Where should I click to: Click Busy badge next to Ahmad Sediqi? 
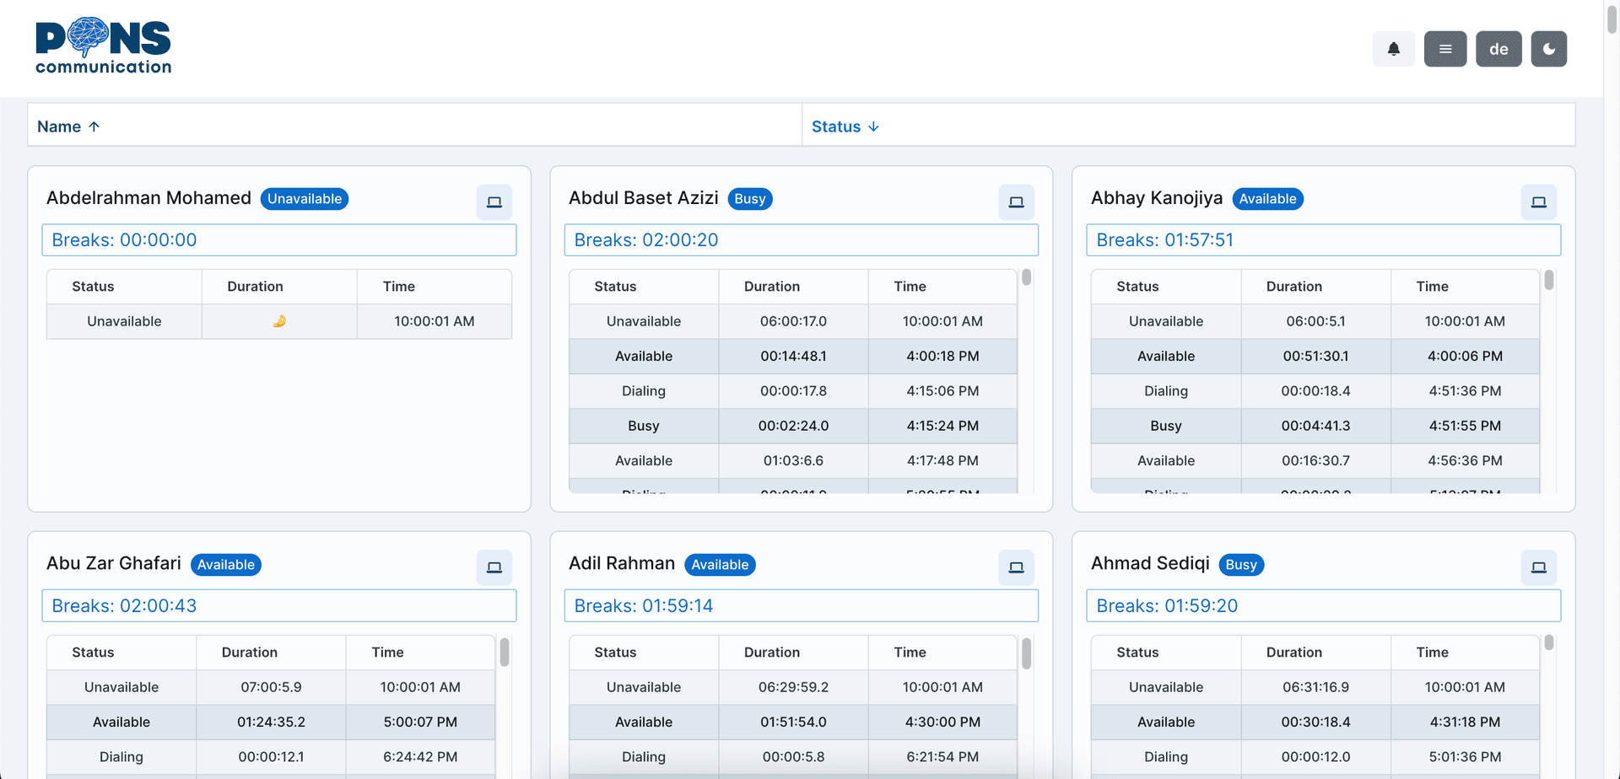1241,565
